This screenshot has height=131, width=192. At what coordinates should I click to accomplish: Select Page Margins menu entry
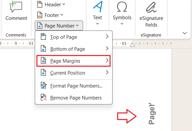pos(73,61)
